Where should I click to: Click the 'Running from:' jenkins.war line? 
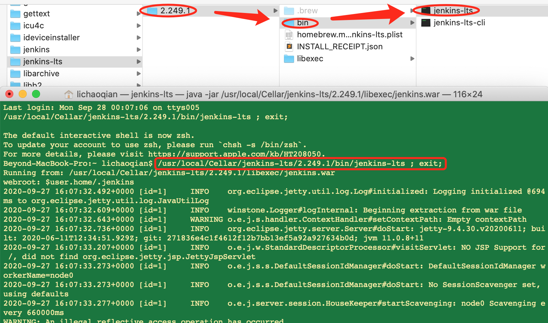(x=169, y=173)
